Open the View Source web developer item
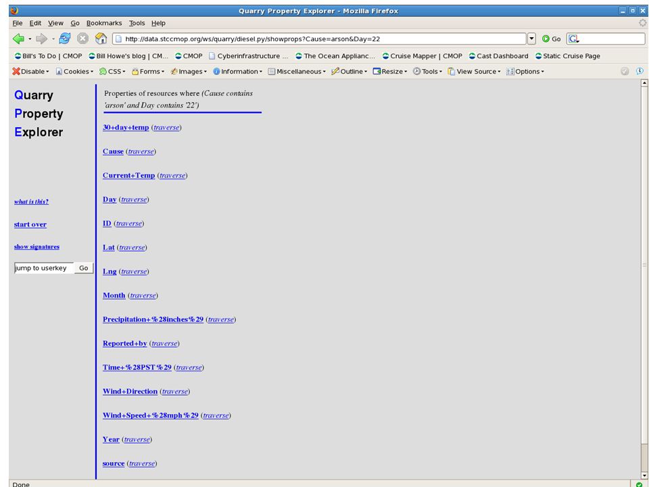Image resolution: width=649 pixels, height=487 pixels. [474, 71]
